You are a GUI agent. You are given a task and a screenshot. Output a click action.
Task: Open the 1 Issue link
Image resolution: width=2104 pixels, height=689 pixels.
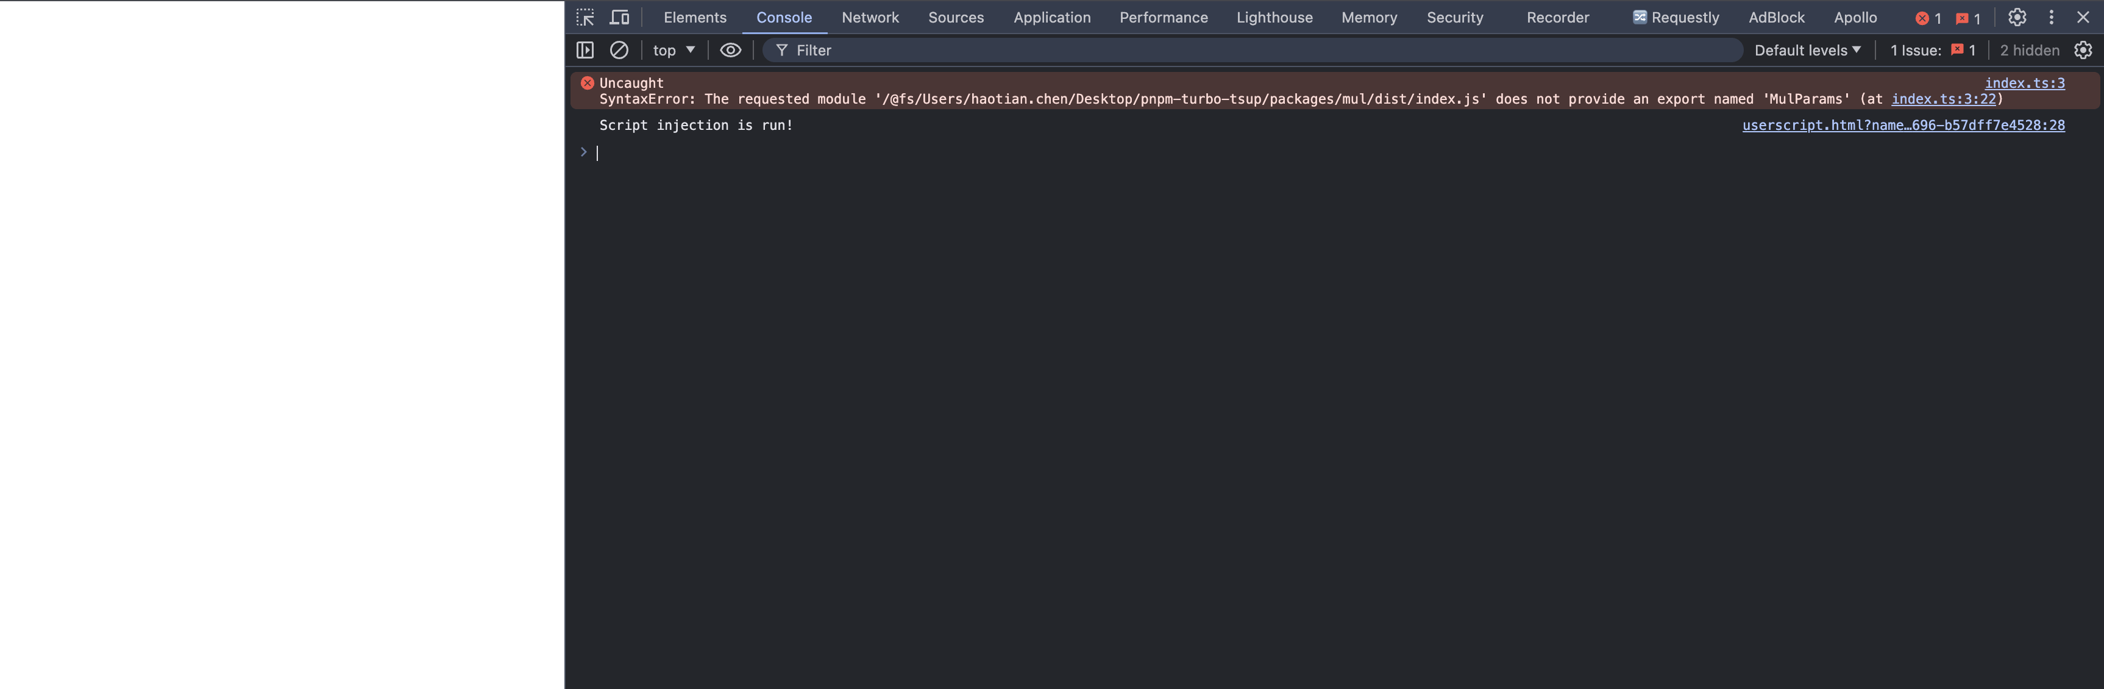click(x=1933, y=50)
